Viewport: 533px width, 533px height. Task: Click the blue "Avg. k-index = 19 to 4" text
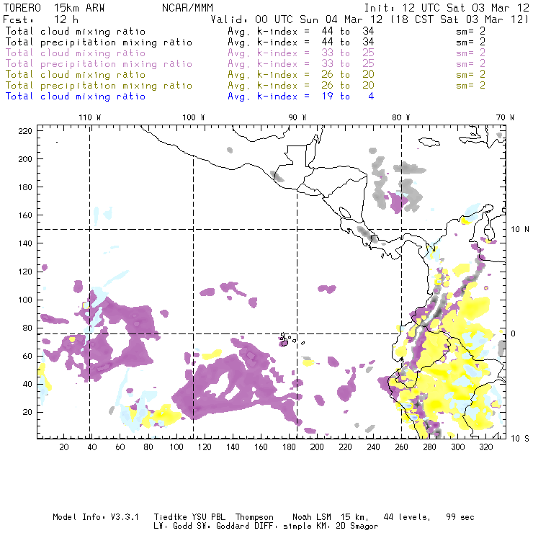[x=301, y=97]
